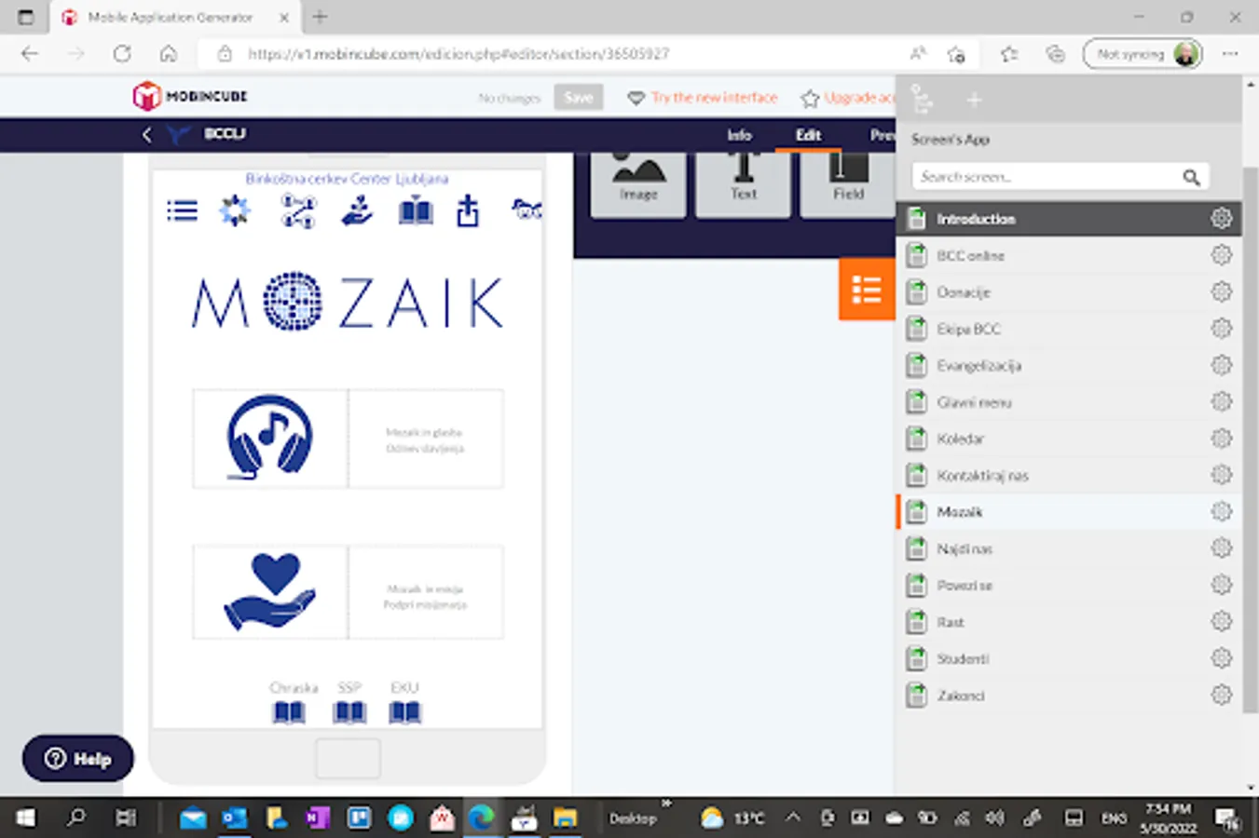
Task: Select the Kontaktiraj nas screen
Action: pyautogui.click(x=1069, y=475)
